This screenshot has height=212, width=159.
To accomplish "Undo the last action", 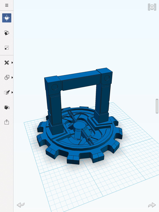I will 21,205.
